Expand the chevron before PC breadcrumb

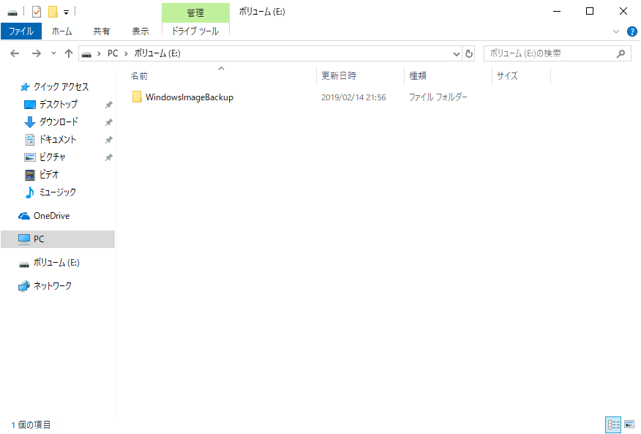pos(99,53)
